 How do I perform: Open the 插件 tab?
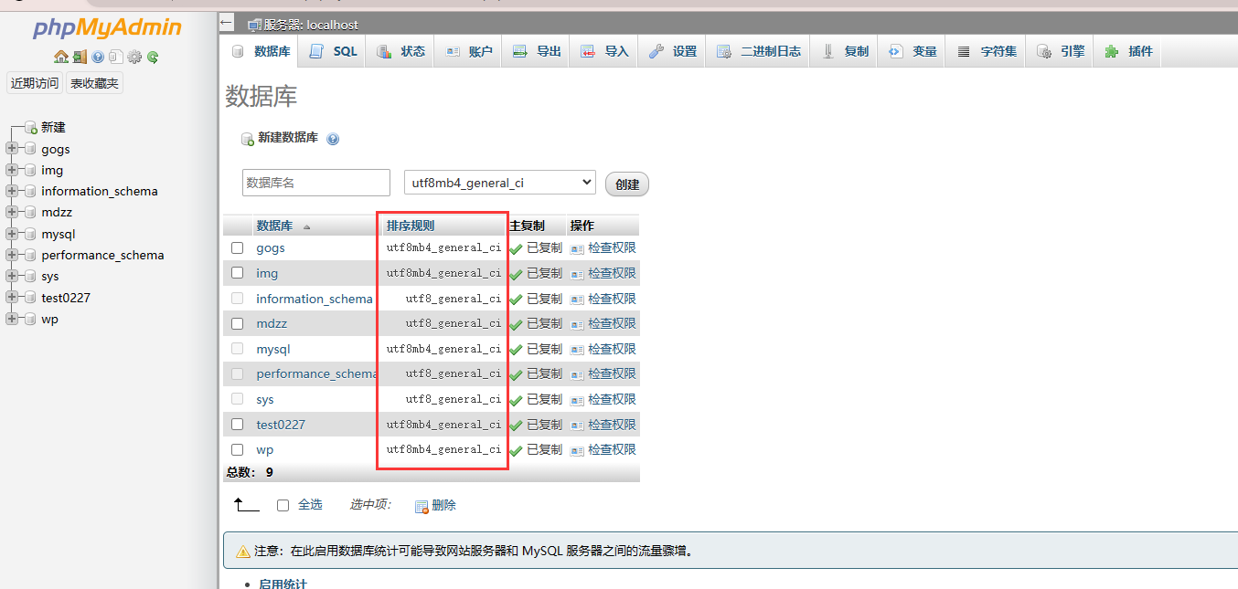point(1128,51)
